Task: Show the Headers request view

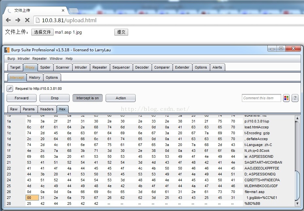Action: [x=47, y=109]
